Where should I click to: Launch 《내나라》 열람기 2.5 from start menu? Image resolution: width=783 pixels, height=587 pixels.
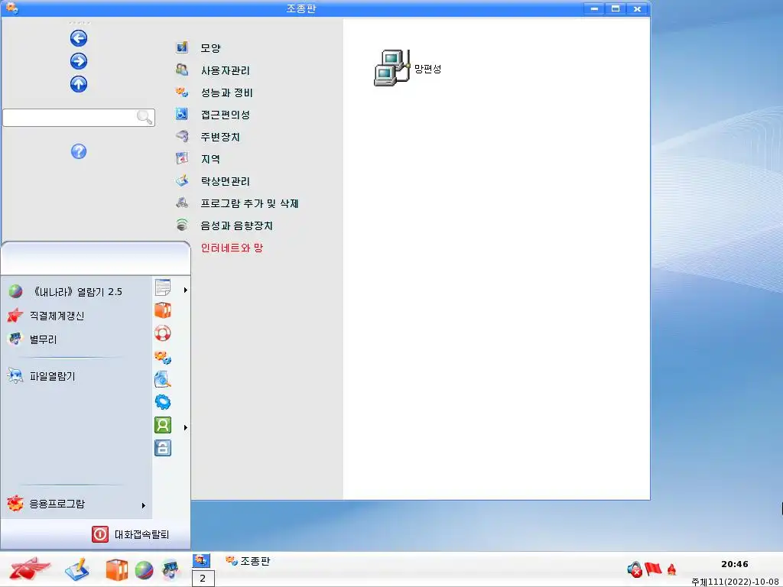(76, 291)
